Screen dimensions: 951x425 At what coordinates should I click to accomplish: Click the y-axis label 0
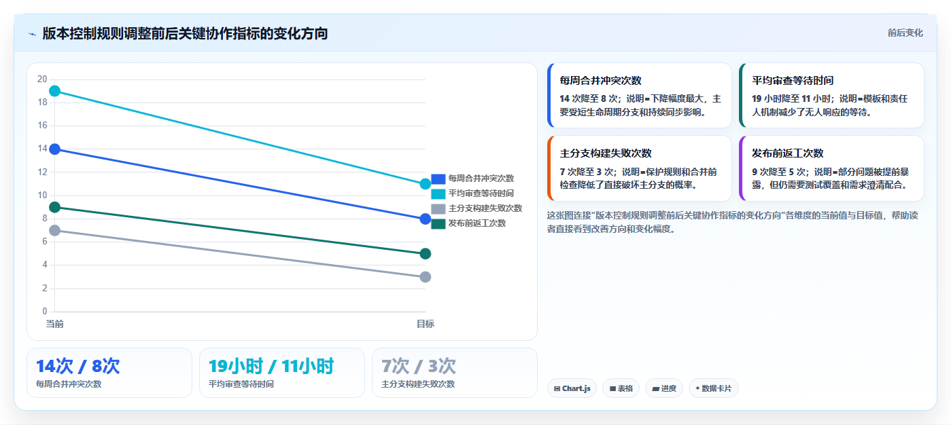(x=45, y=312)
